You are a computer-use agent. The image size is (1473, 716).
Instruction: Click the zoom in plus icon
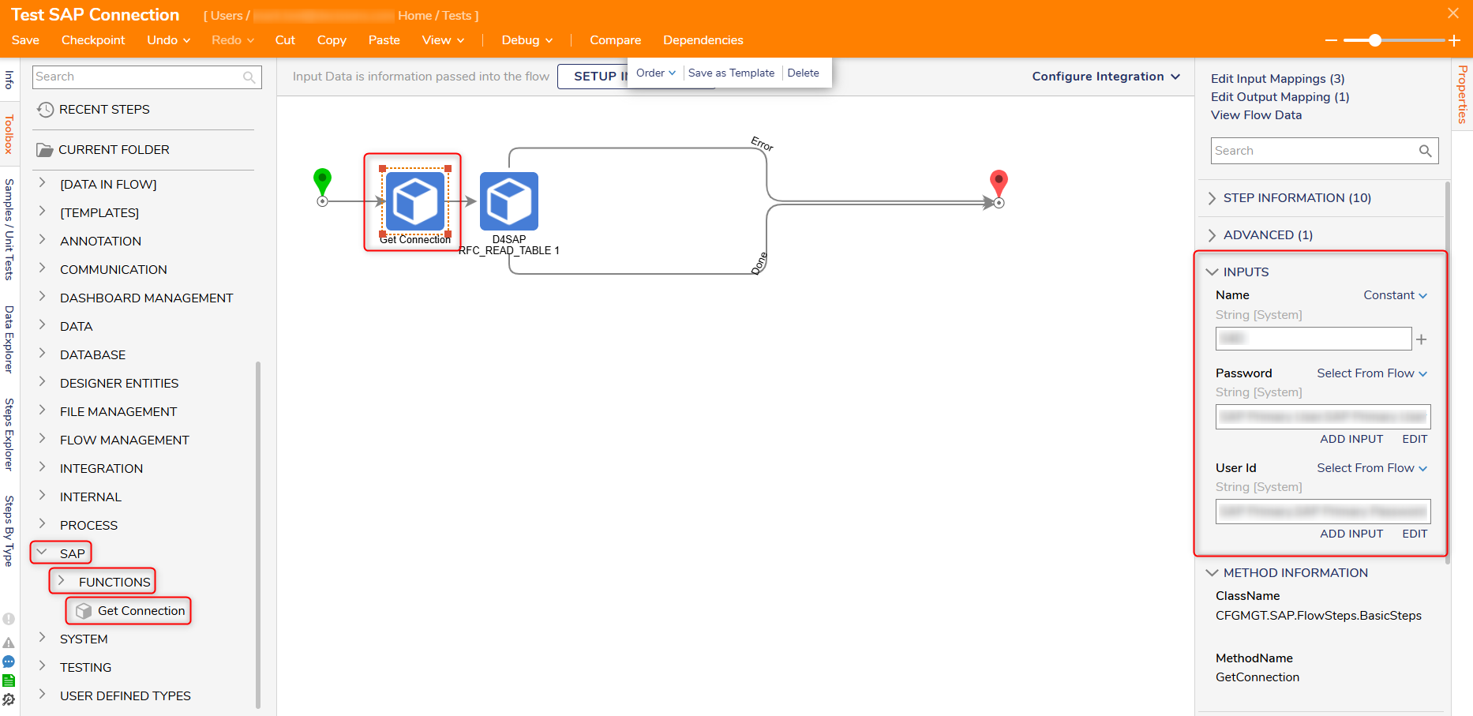(1454, 40)
